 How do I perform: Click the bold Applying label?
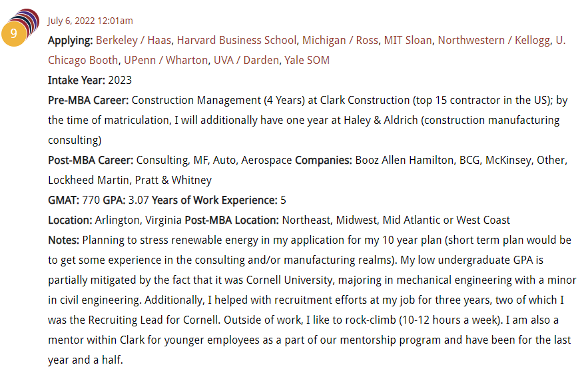pos(70,40)
